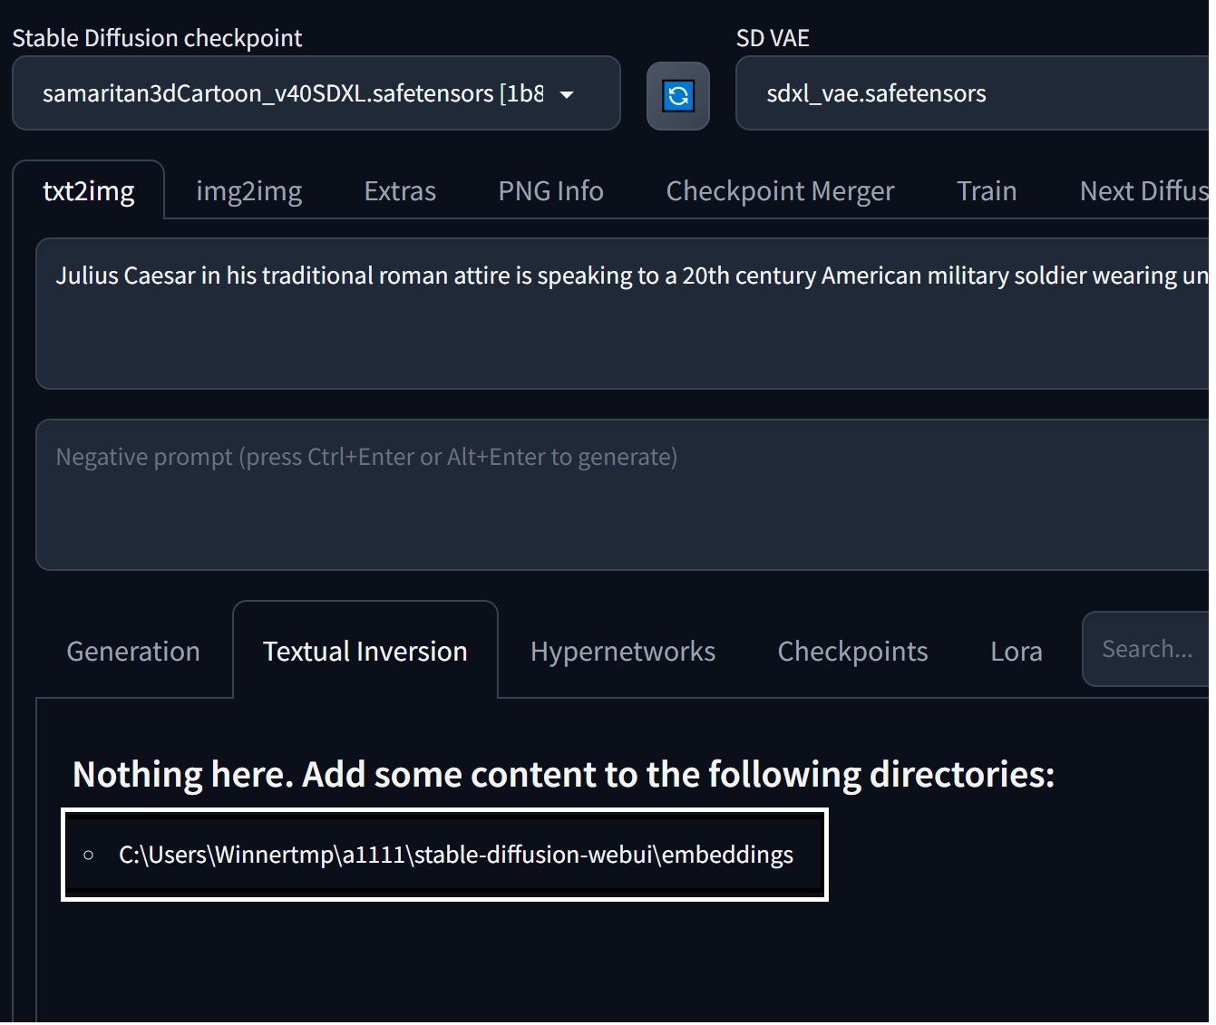Open the Checkpoint Merger tab
The image size is (1216, 1025).
point(780,190)
